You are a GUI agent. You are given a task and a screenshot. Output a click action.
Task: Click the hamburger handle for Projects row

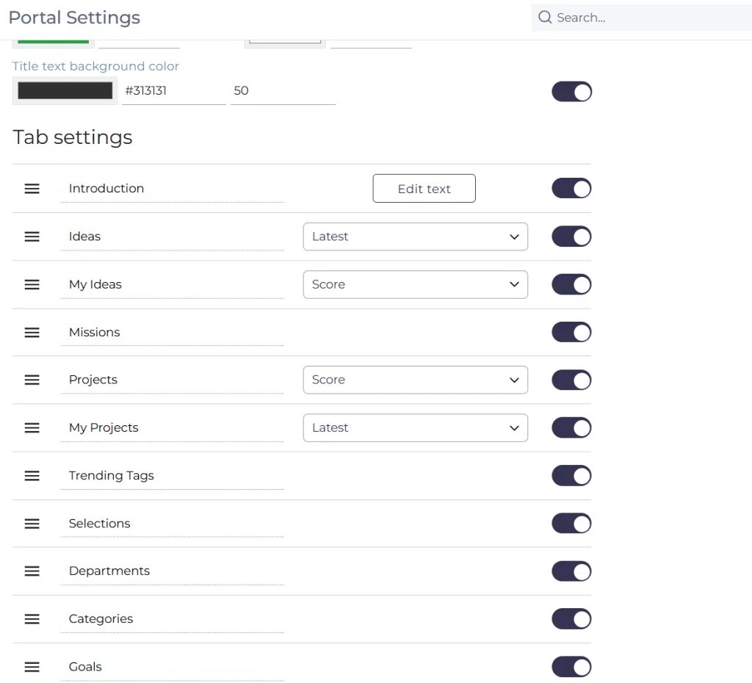coord(32,380)
